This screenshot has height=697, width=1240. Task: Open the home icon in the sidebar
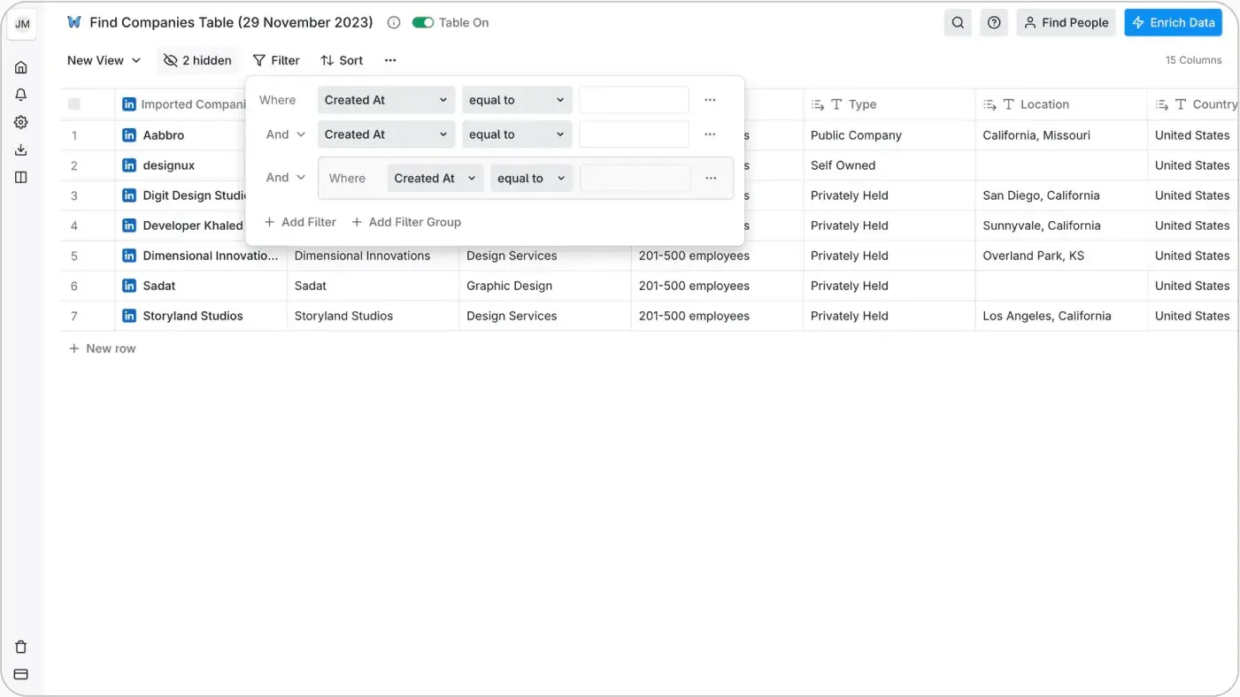[x=21, y=67]
